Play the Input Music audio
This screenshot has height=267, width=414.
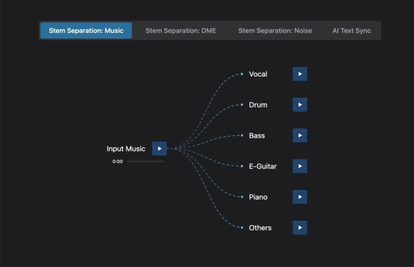[159, 149]
